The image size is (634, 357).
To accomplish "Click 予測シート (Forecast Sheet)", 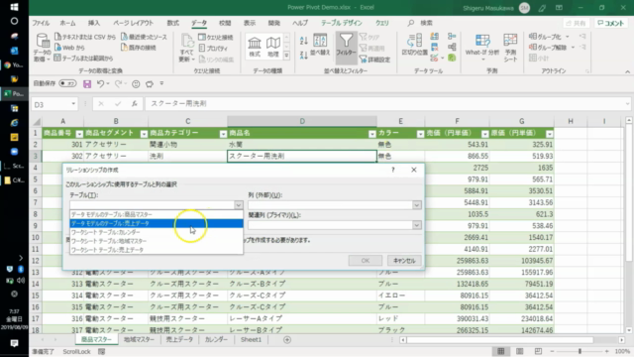I will [x=510, y=48].
